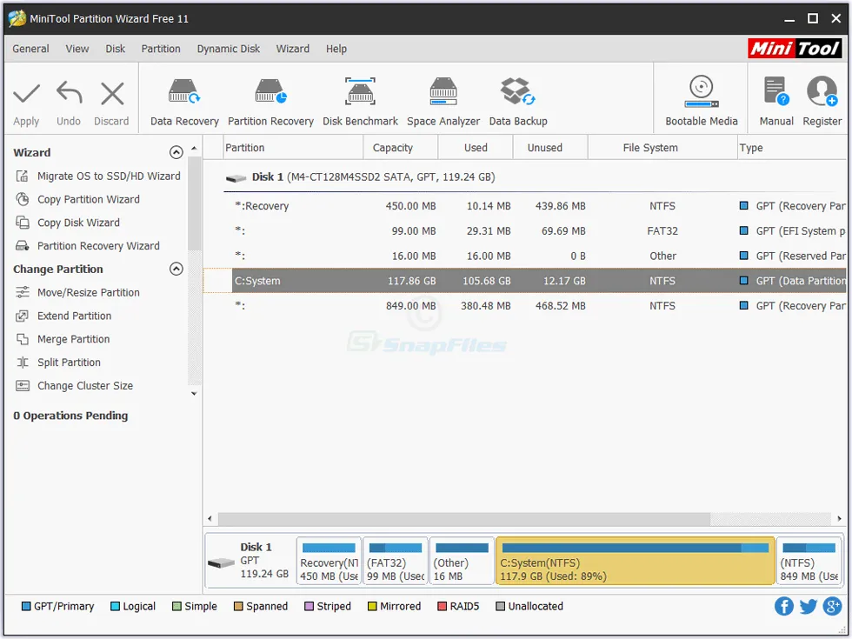Click the 0 Operations Pending label

[70, 416]
